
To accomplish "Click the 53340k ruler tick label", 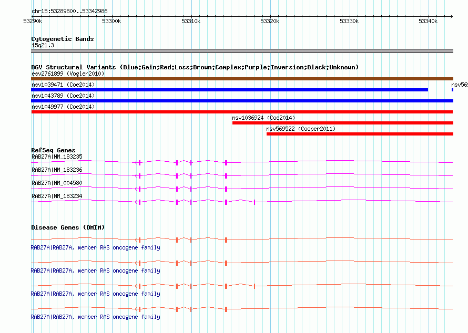I will (428, 21).
